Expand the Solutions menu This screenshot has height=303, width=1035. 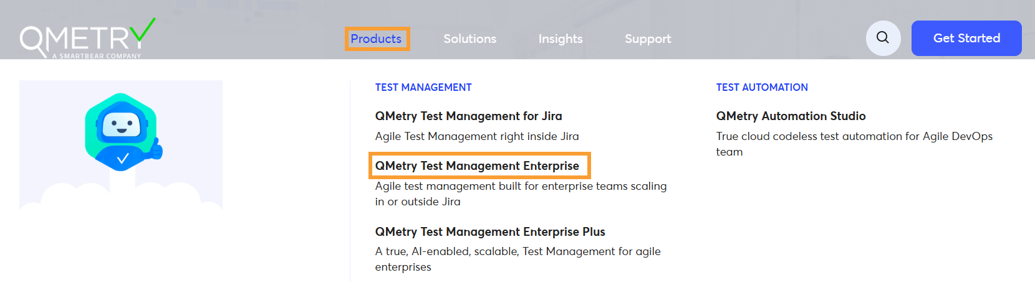click(x=469, y=39)
